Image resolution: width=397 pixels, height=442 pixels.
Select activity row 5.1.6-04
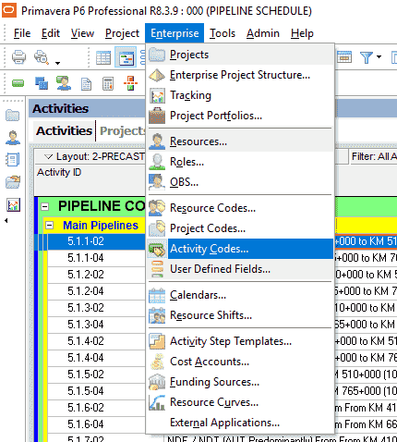click(x=96, y=424)
